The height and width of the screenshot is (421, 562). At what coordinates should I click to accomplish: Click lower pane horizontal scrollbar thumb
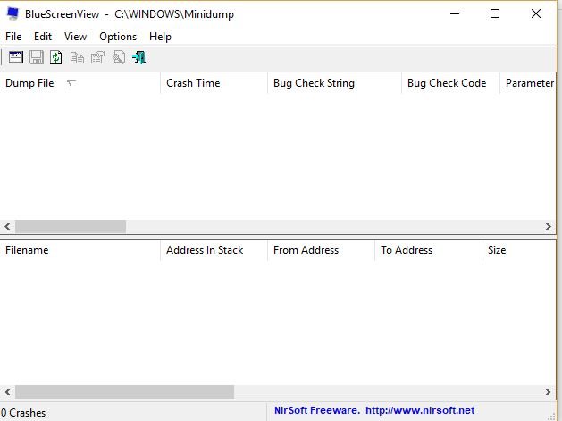pyautogui.click(x=125, y=392)
